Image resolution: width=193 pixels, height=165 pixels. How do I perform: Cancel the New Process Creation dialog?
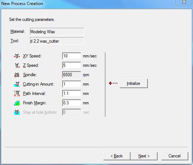pos(175,156)
